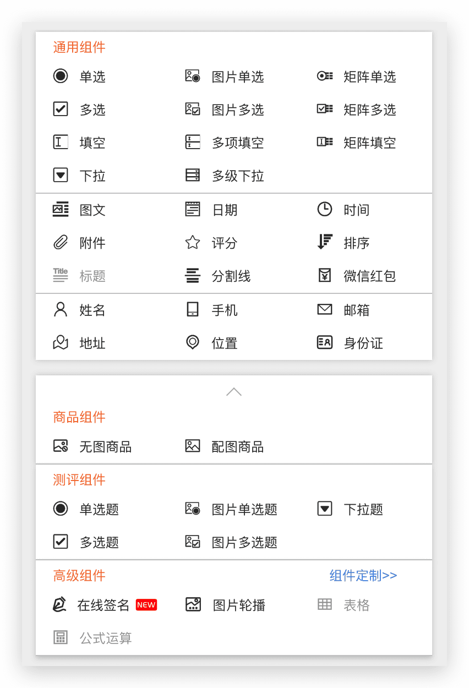Click the 配图商品 picture icon

(x=193, y=446)
